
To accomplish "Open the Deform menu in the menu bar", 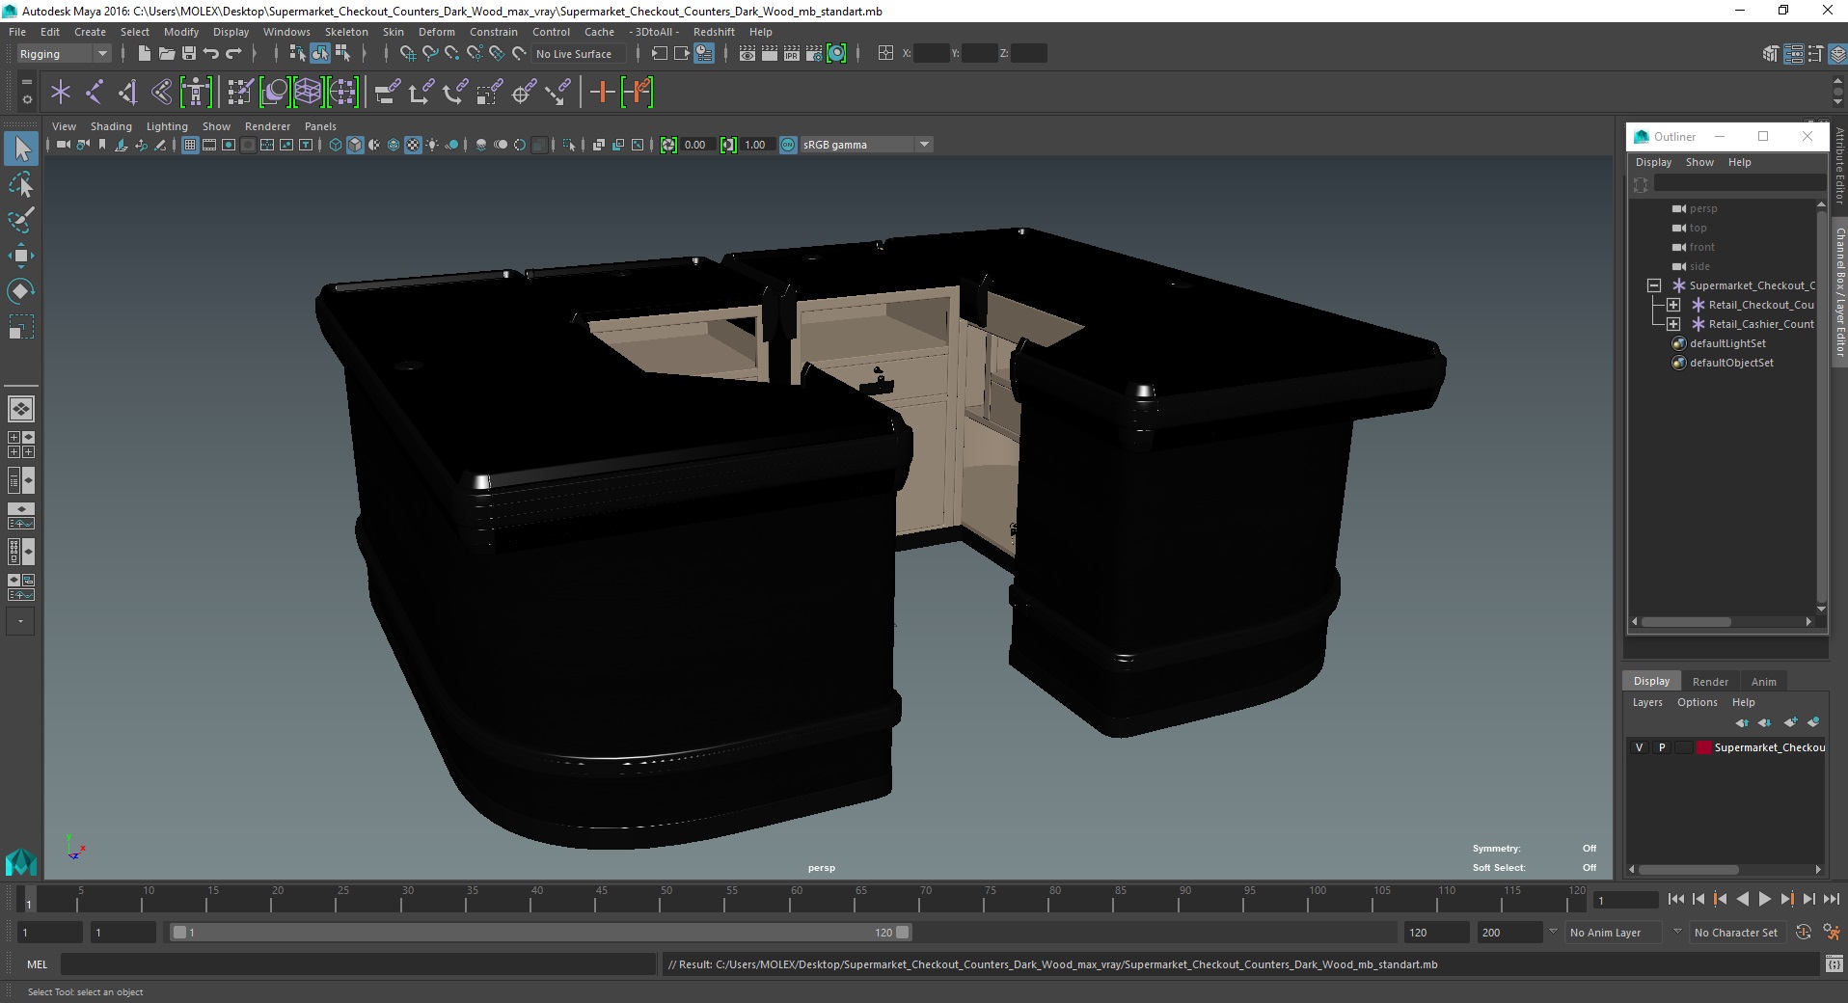I will pyautogui.click(x=436, y=32).
